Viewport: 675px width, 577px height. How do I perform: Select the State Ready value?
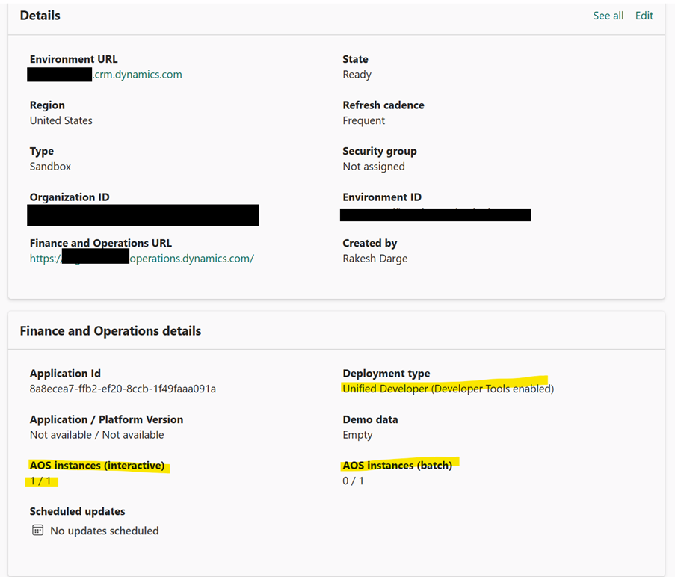click(357, 75)
